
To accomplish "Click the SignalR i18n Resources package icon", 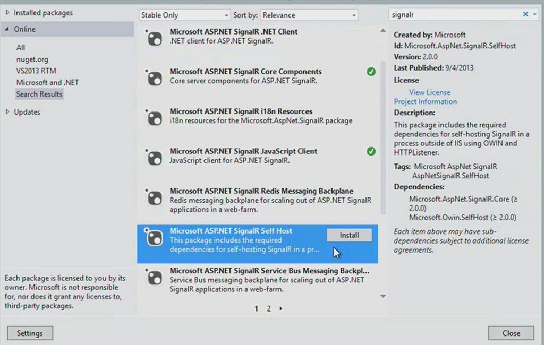I will pyautogui.click(x=154, y=118).
